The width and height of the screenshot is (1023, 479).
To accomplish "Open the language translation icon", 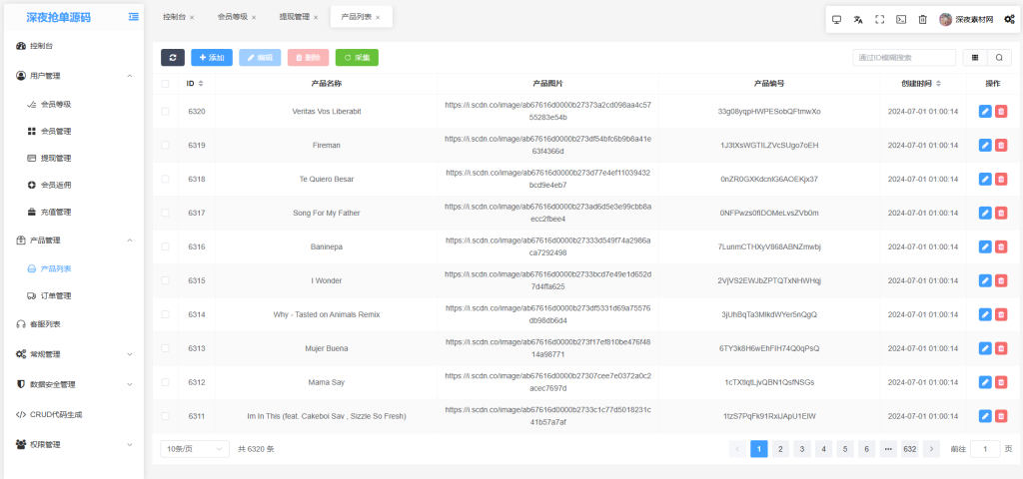I will click(858, 19).
